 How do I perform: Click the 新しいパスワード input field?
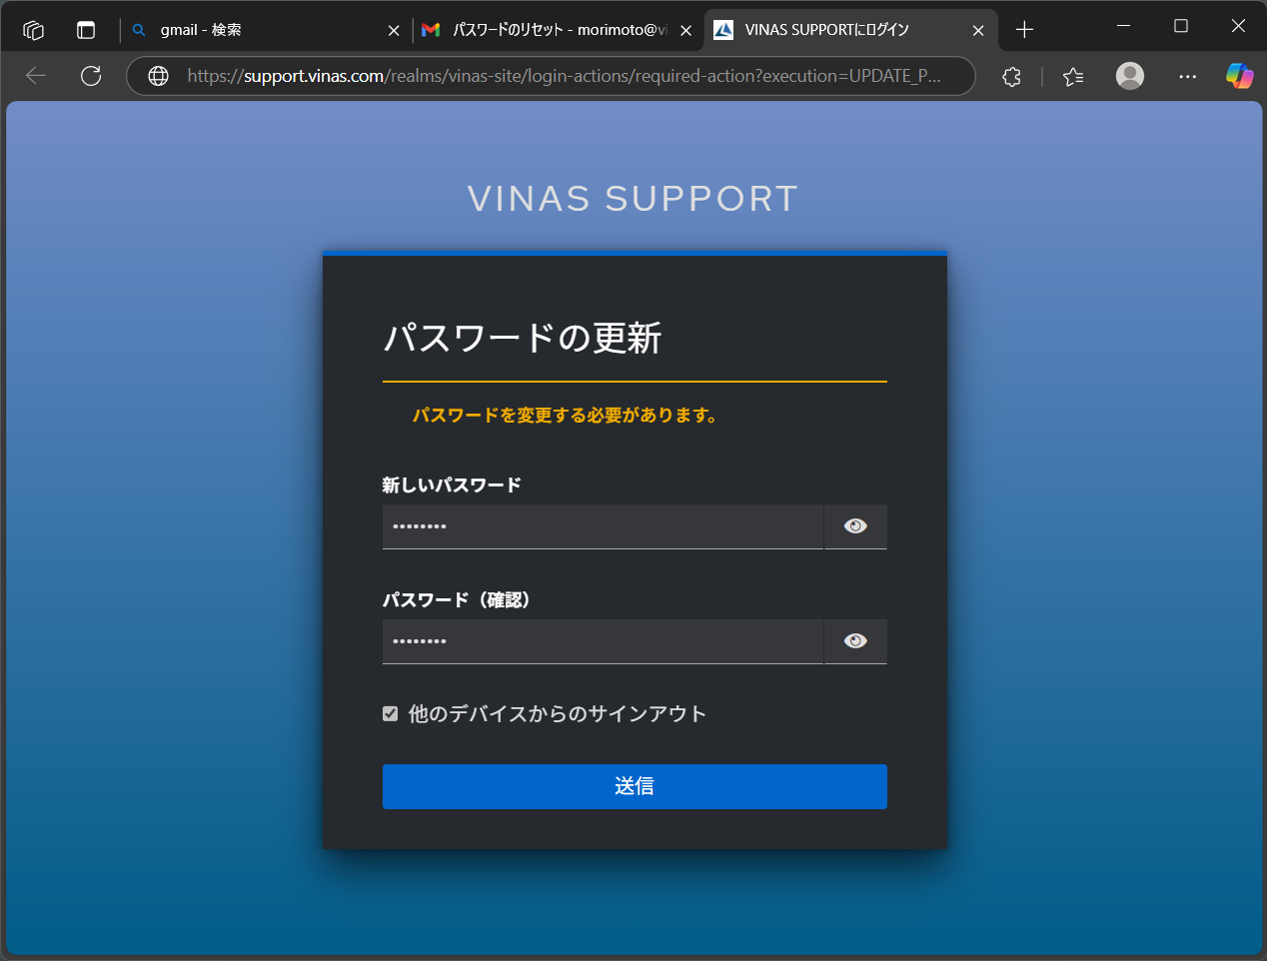603,526
